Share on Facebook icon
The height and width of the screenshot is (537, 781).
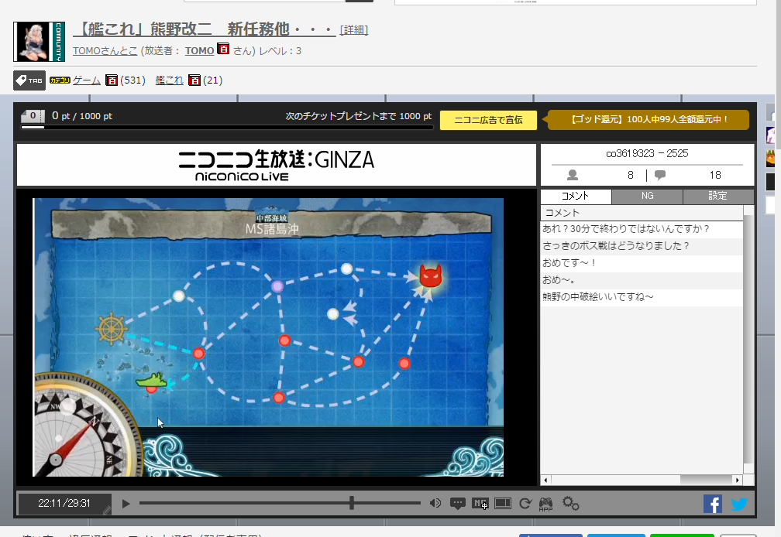coord(713,504)
